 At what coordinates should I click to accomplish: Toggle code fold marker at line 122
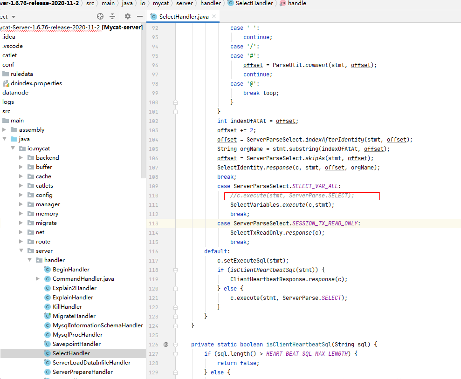(x=176, y=307)
